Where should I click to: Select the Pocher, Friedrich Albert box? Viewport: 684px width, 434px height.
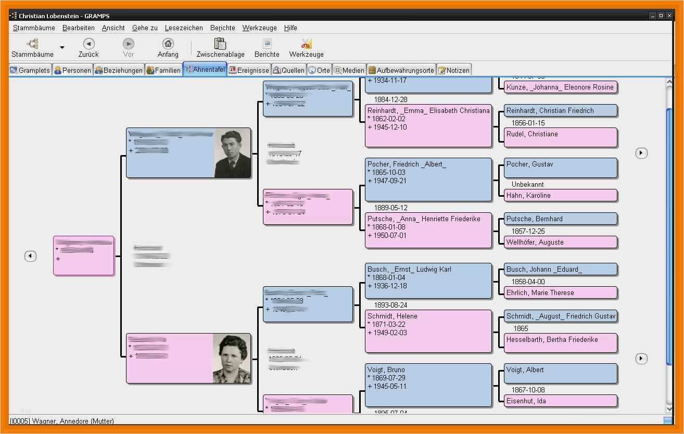[428, 180]
